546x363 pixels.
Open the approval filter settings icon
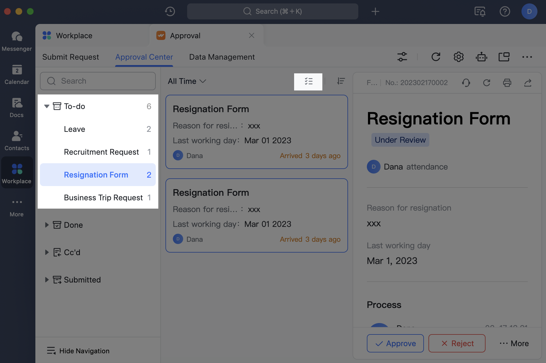(x=402, y=57)
